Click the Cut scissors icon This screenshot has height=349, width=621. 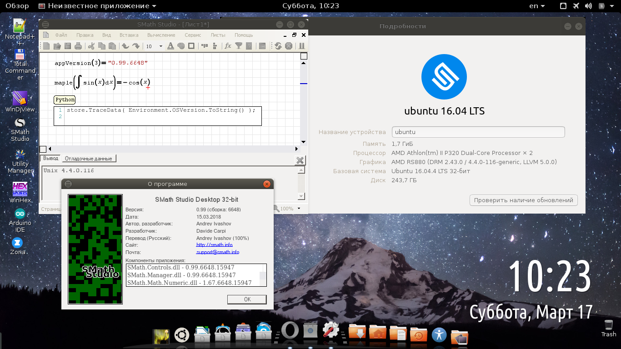tap(91, 46)
